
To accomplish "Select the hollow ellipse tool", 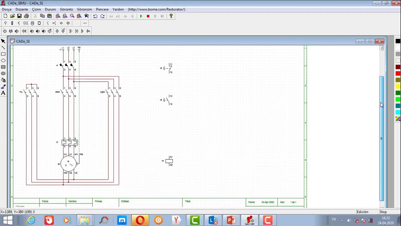I will coord(3,60).
